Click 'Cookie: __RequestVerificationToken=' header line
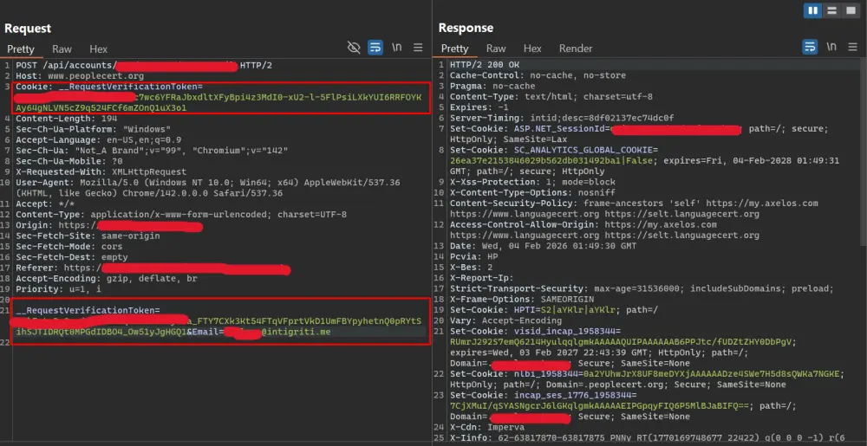The width and height of the screenshot is (867, 446). coord(109,87)
